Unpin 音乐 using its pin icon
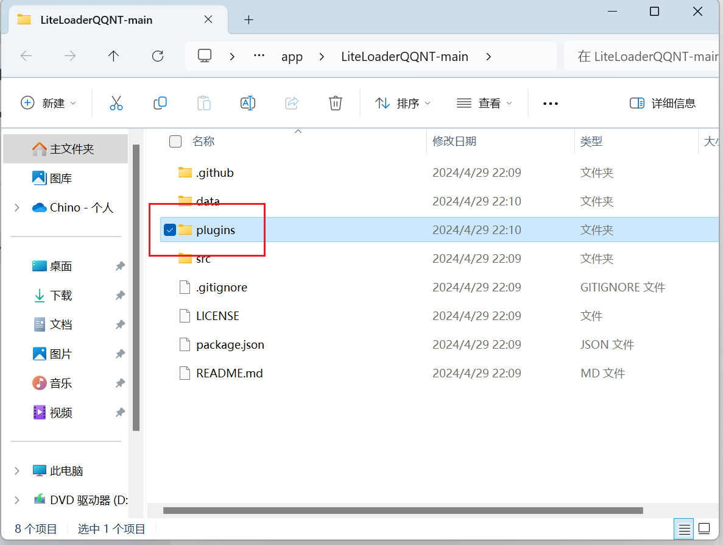 (x=120, y=383)
